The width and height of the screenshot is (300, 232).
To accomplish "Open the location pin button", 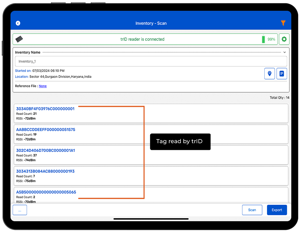I will 269,73.
